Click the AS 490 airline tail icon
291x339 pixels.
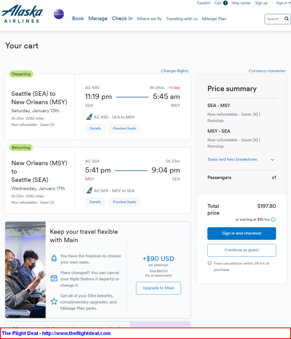[x=89, y=117]
